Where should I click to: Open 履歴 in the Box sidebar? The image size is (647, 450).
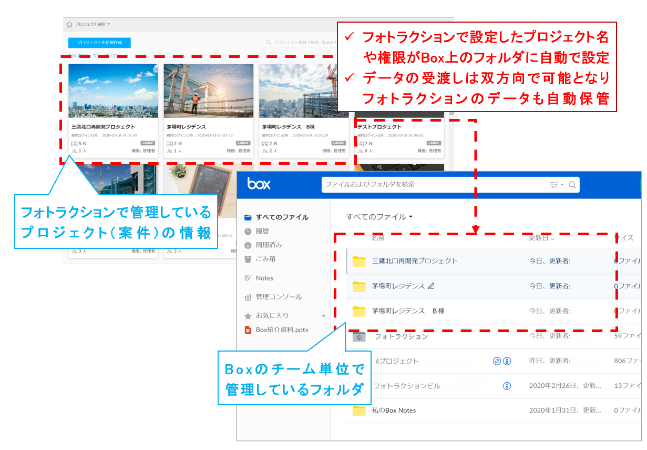click(x=262, y=231)
